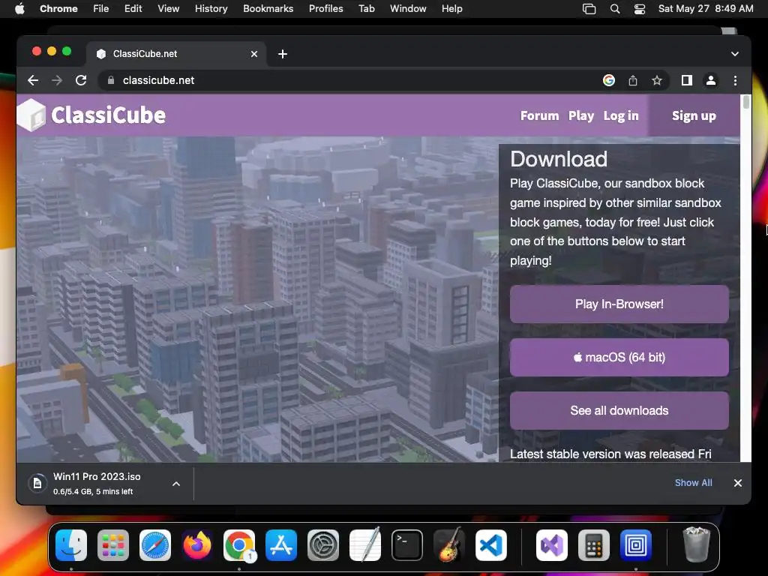Click the ClassiCube logo
This screenshot has width=768, height=576.
(x=91, y=115)
